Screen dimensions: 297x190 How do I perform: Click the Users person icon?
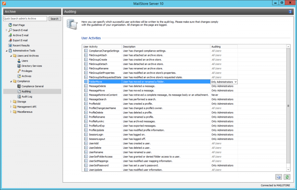(19, 61)
